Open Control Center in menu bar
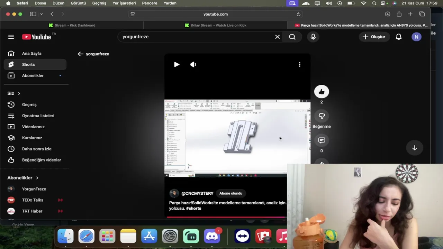The image size is (443, 249). click(x=383, y=3)
